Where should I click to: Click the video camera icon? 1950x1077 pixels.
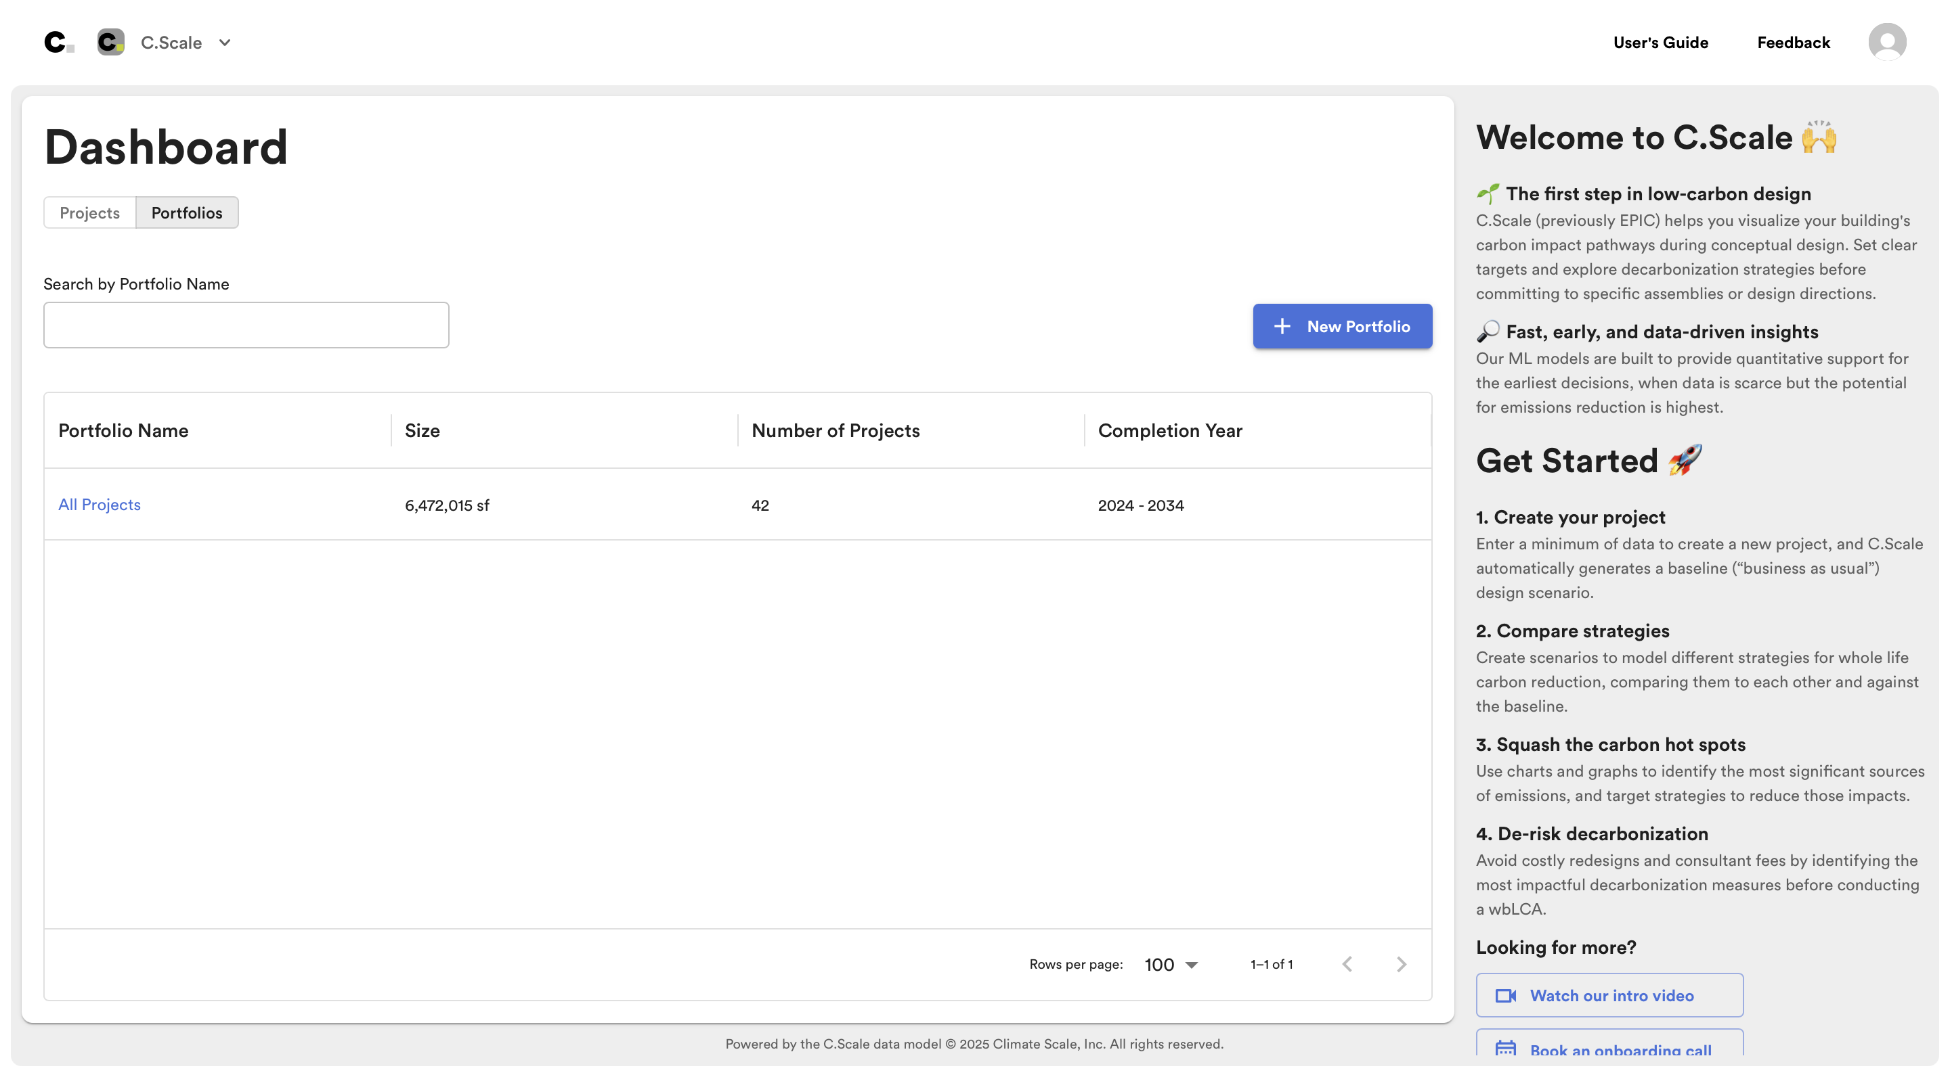pyautogui.click(x=1506, y=995)
